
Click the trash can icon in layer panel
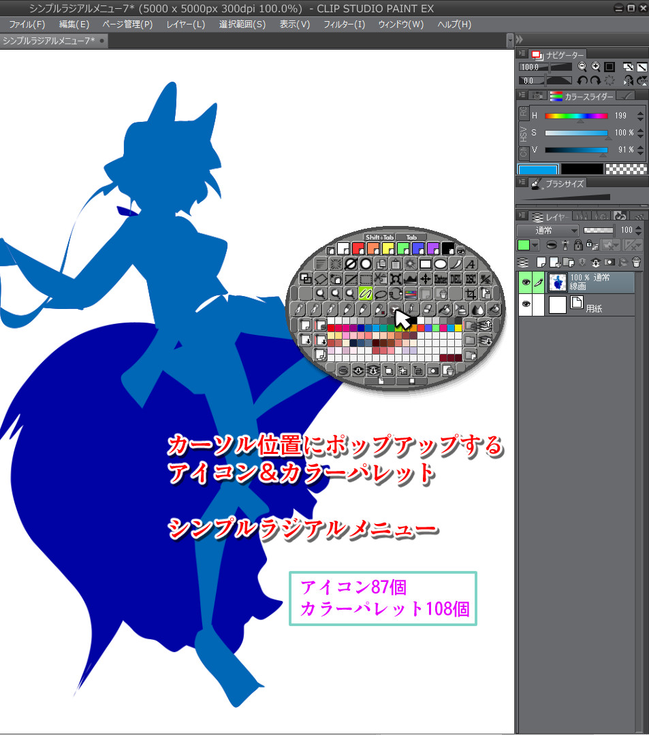[x=636, y=262]
